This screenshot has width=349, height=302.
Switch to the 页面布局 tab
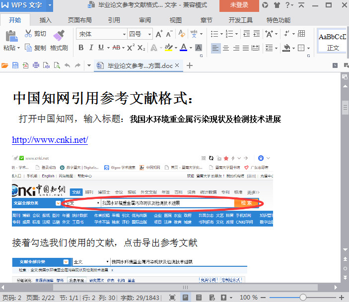[x=80, y=20]
